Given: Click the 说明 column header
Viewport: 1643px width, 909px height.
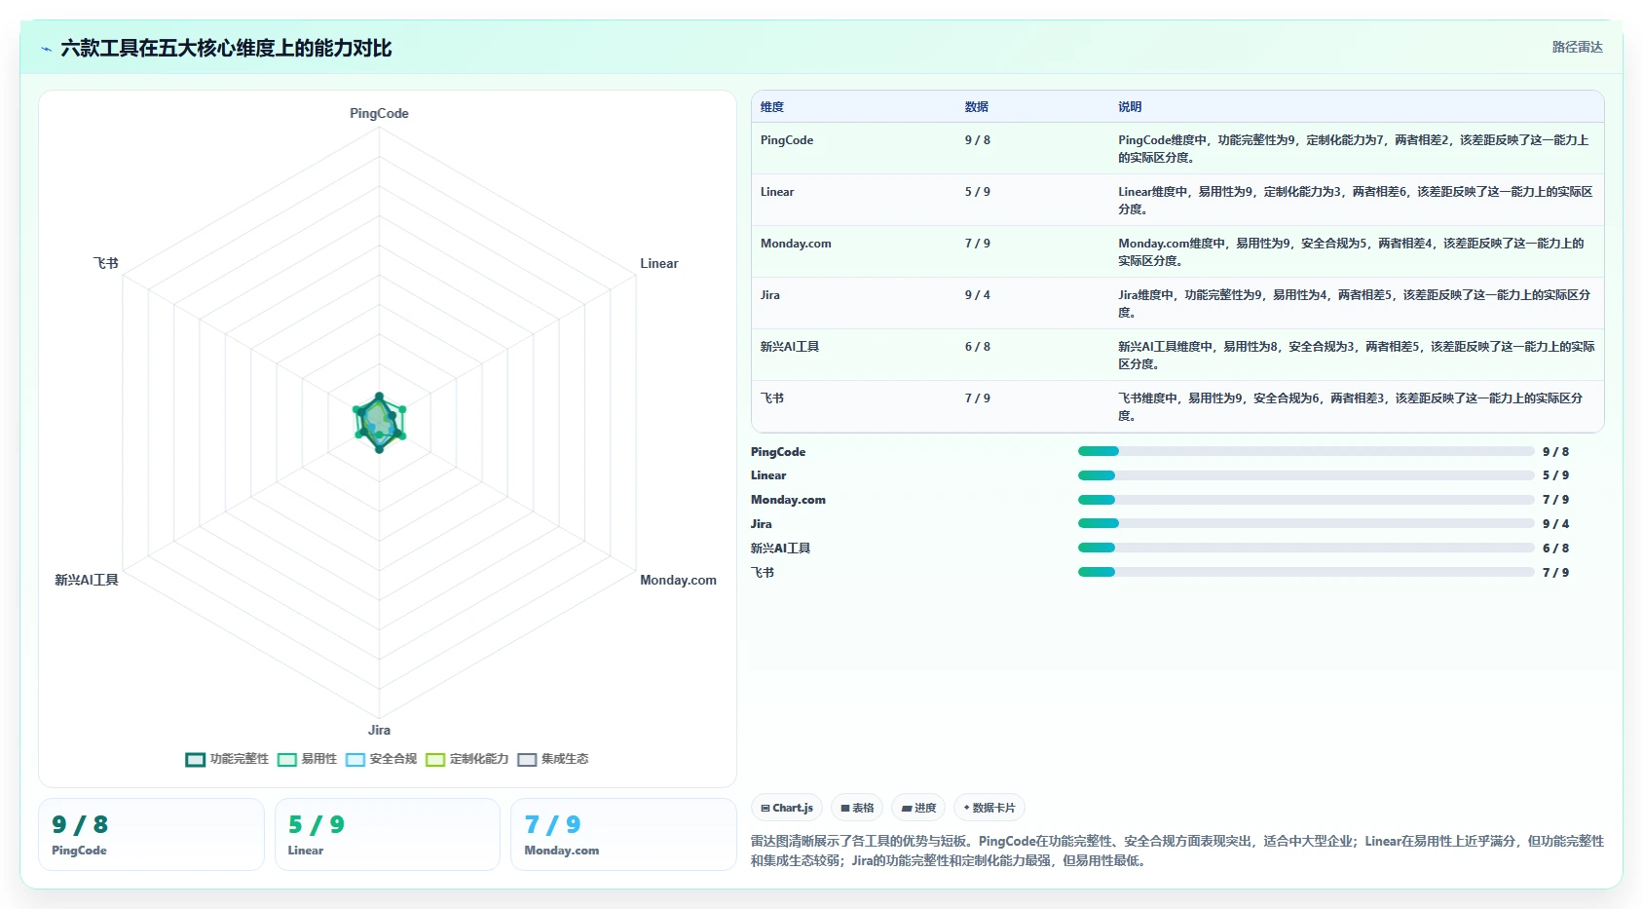Looking at the screenshot, I should pyautogui.click(x=1130, y=107).
